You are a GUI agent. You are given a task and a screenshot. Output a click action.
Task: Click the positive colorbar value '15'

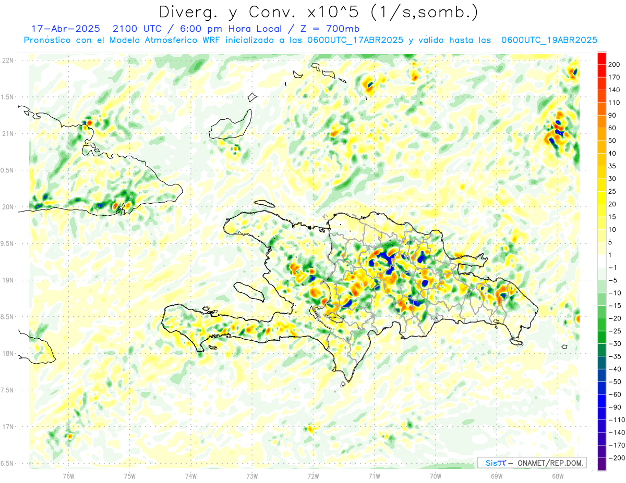[613, 217]
